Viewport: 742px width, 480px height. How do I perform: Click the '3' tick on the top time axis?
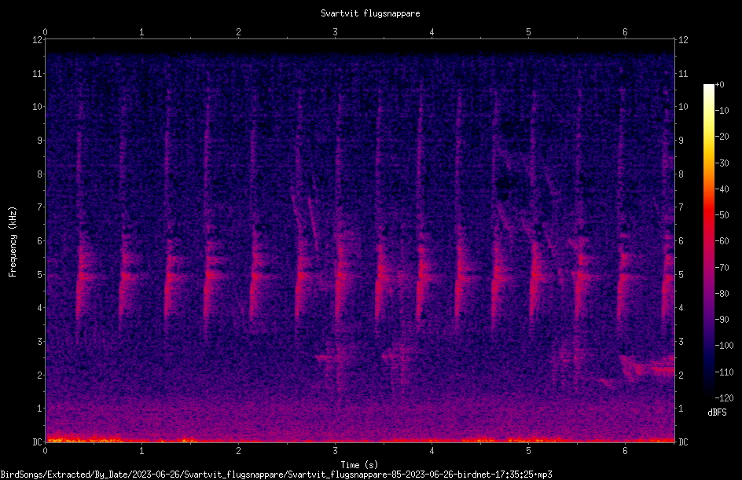[335, 32]
